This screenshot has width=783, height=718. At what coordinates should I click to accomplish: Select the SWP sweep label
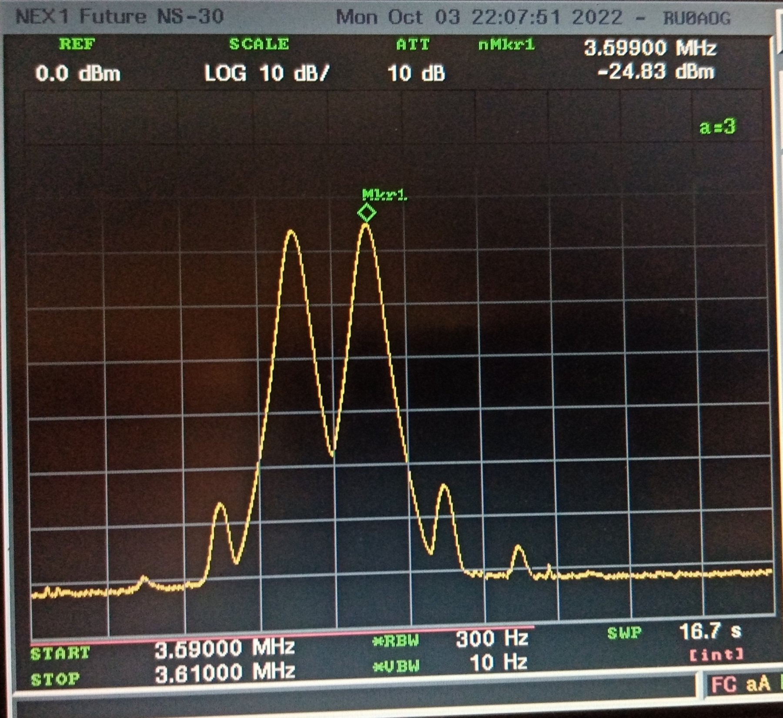pyautogui.click(x=625, y=633)
